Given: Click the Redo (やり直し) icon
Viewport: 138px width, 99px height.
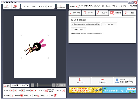Looking at the screenshot, I should tap(15, 7).
